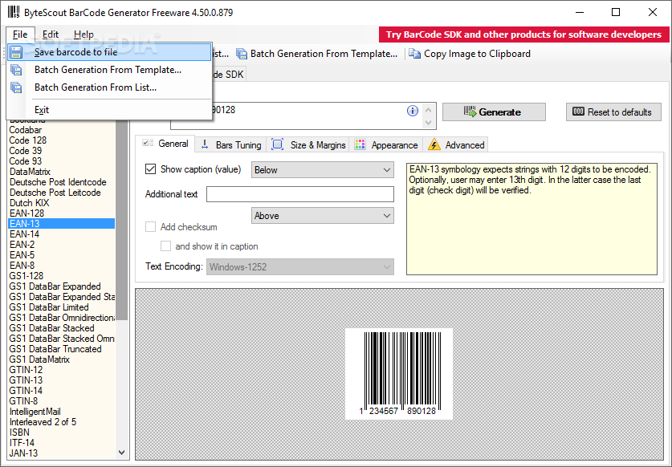Select Deutsche Post Identcode
The width and height of the screenshot is (672, 467).
point(58,182)
